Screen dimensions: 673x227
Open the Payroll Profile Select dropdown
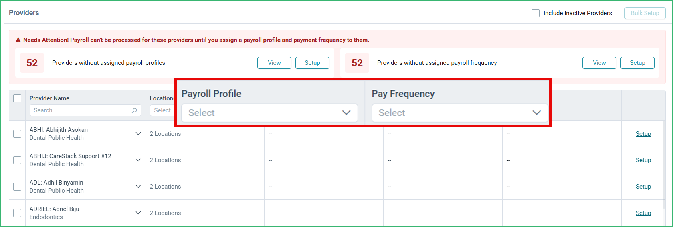coord(269,113)
